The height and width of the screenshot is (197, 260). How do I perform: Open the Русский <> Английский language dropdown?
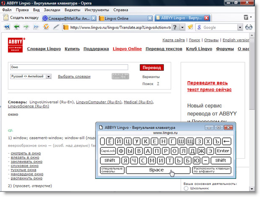[31, 76]
